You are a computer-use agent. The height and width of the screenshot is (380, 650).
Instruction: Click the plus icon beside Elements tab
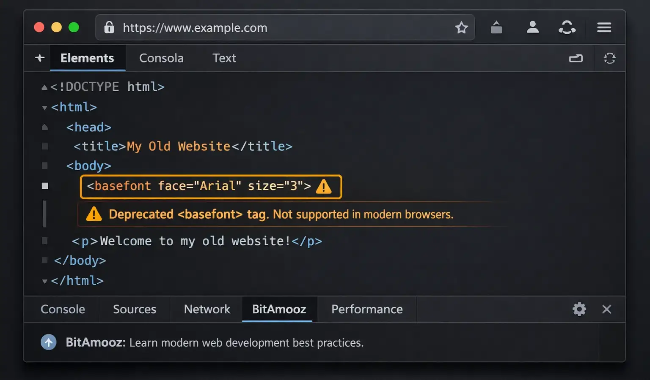coord(40,58)
